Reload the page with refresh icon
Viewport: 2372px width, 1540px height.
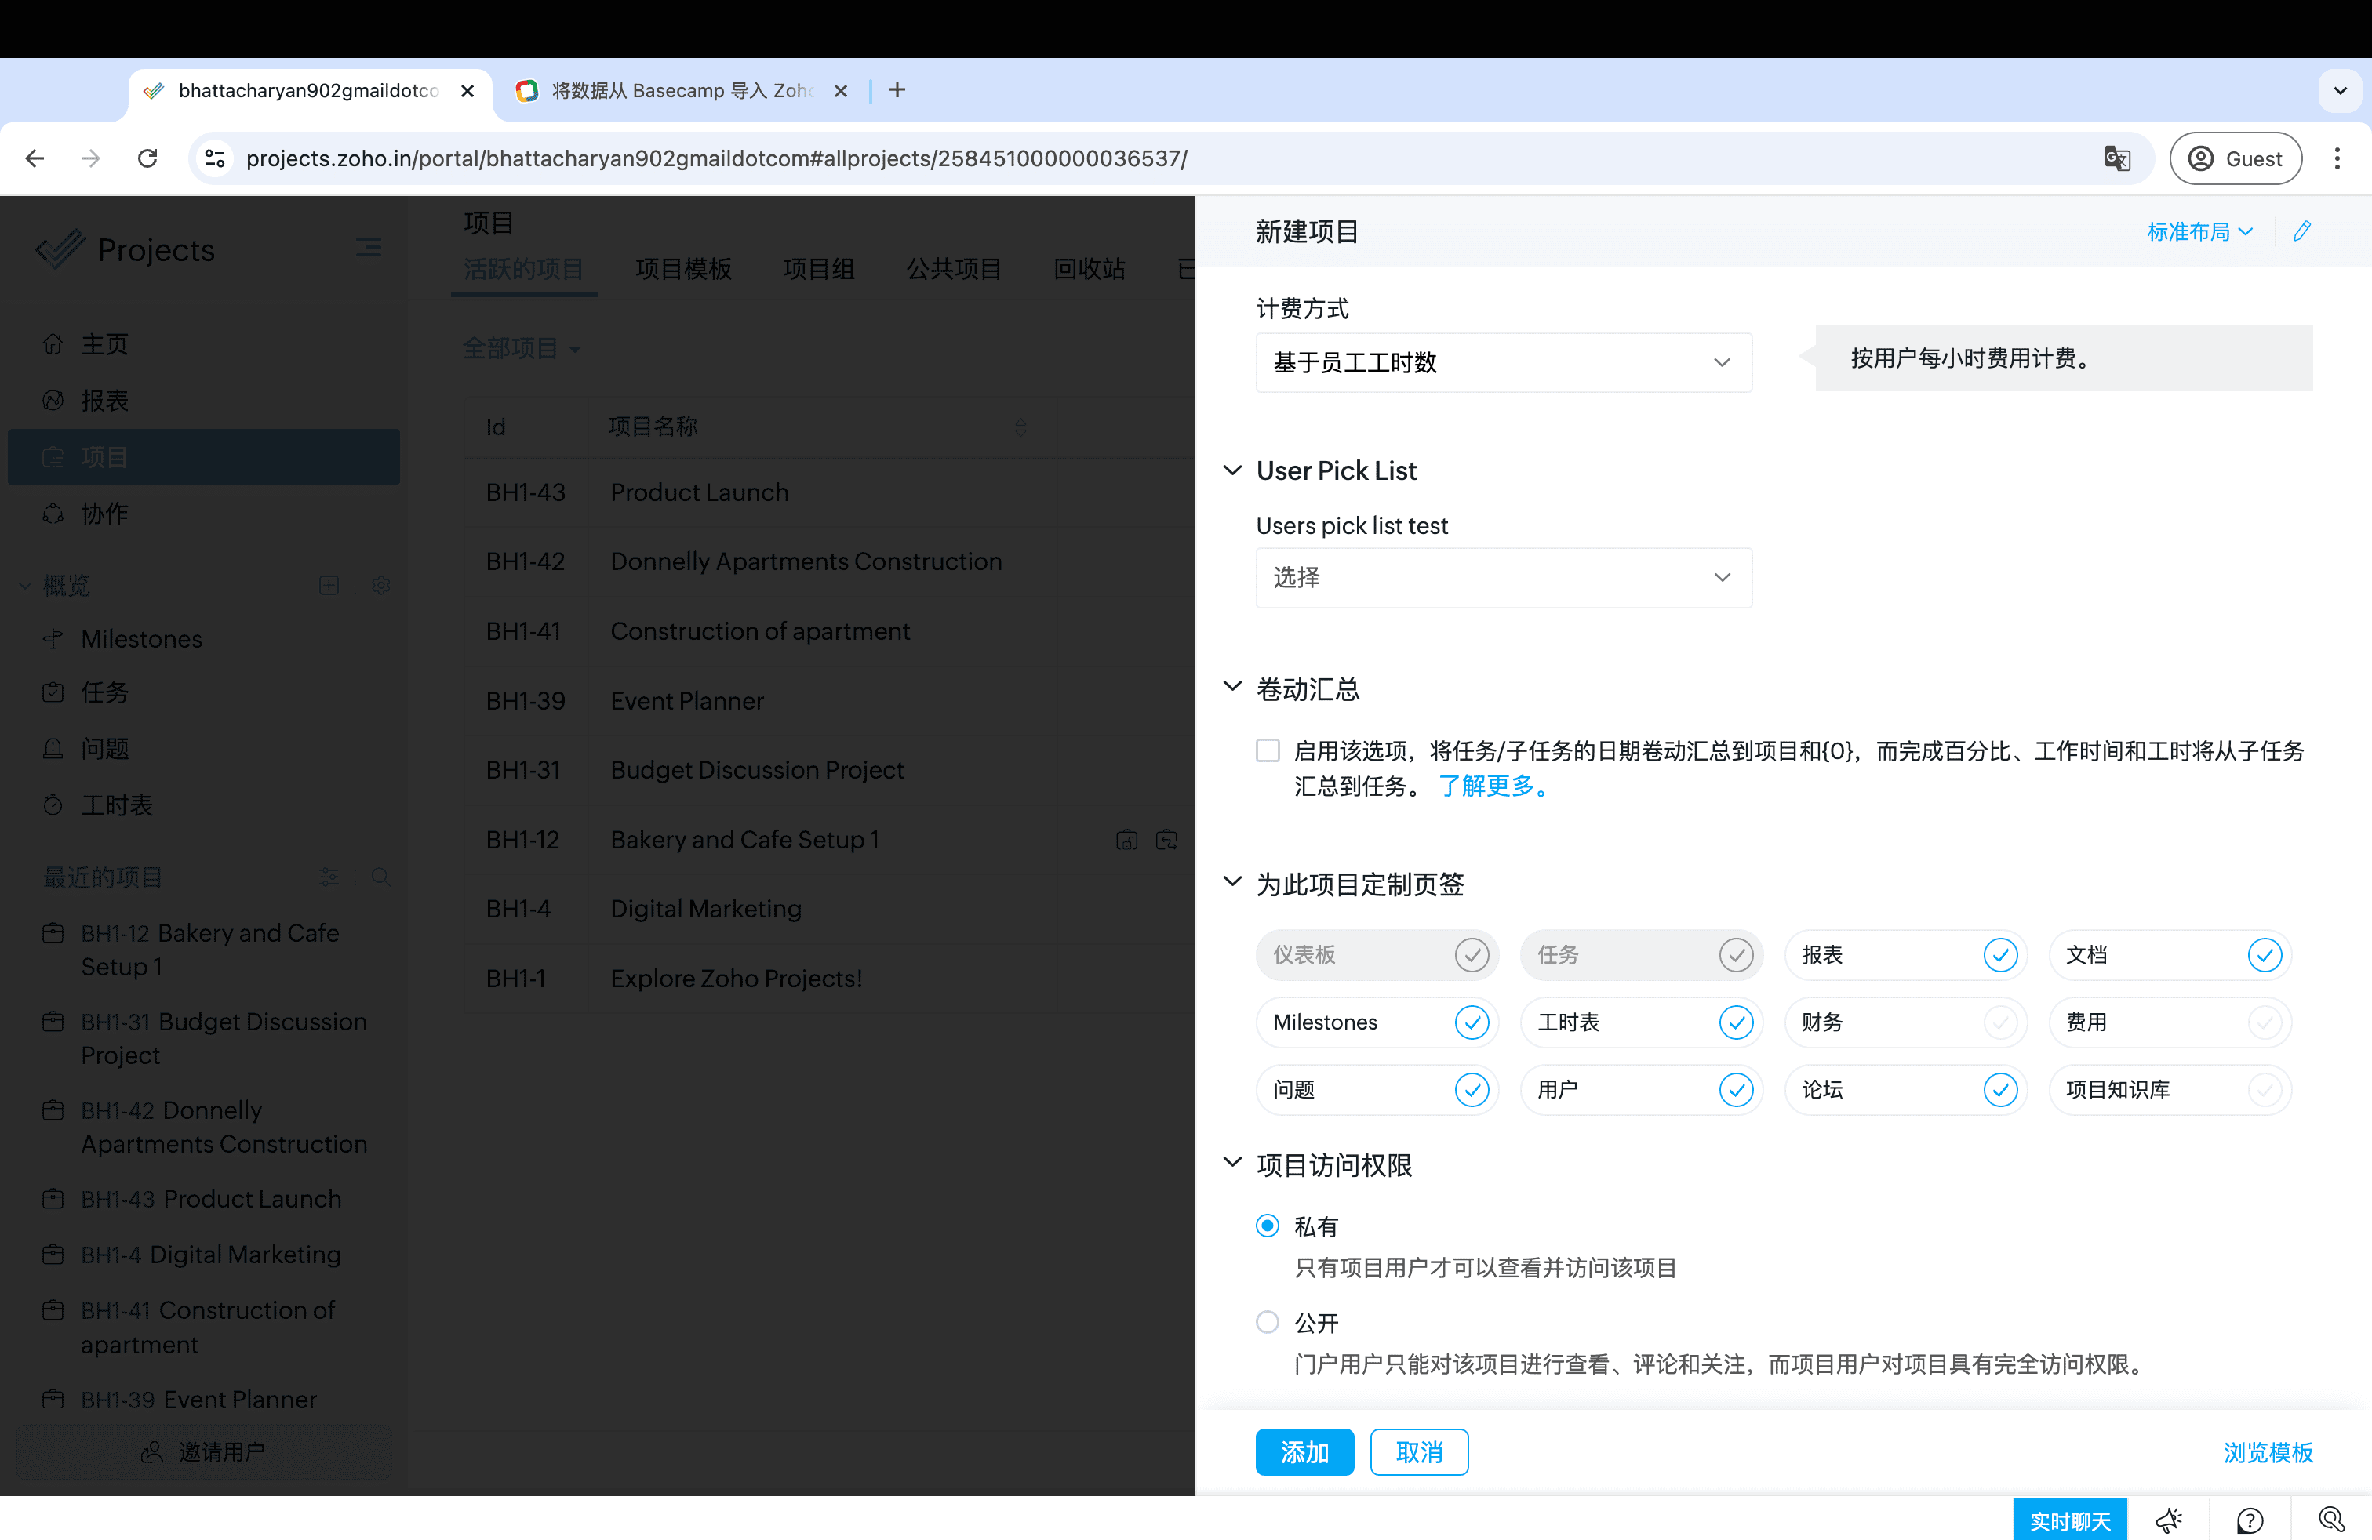click(x=147, y=158)
